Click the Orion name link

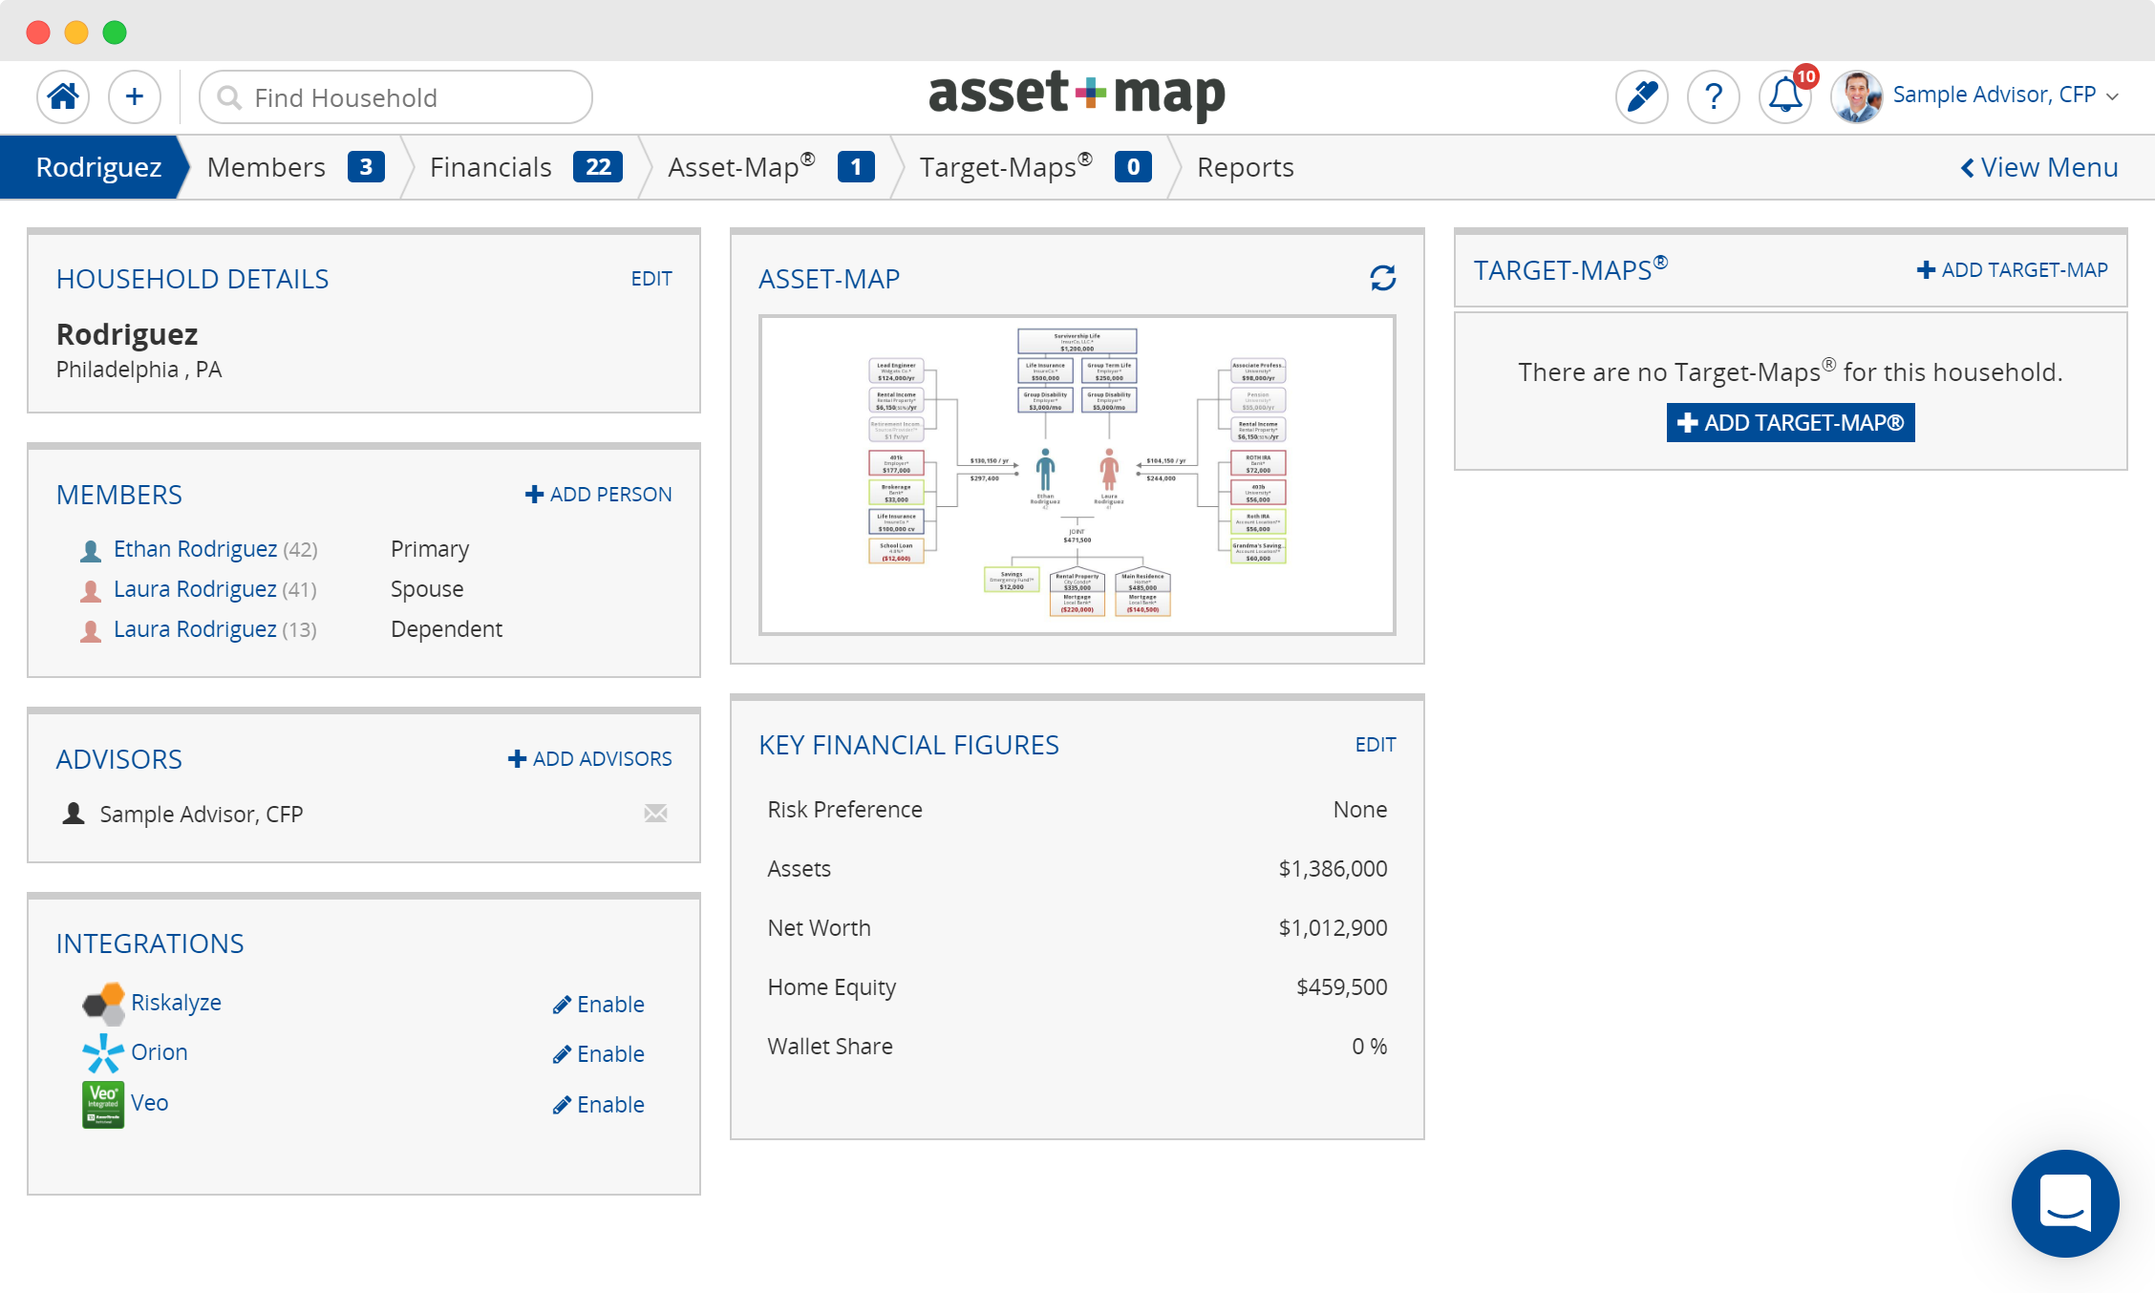click(x=159, y=1052)
